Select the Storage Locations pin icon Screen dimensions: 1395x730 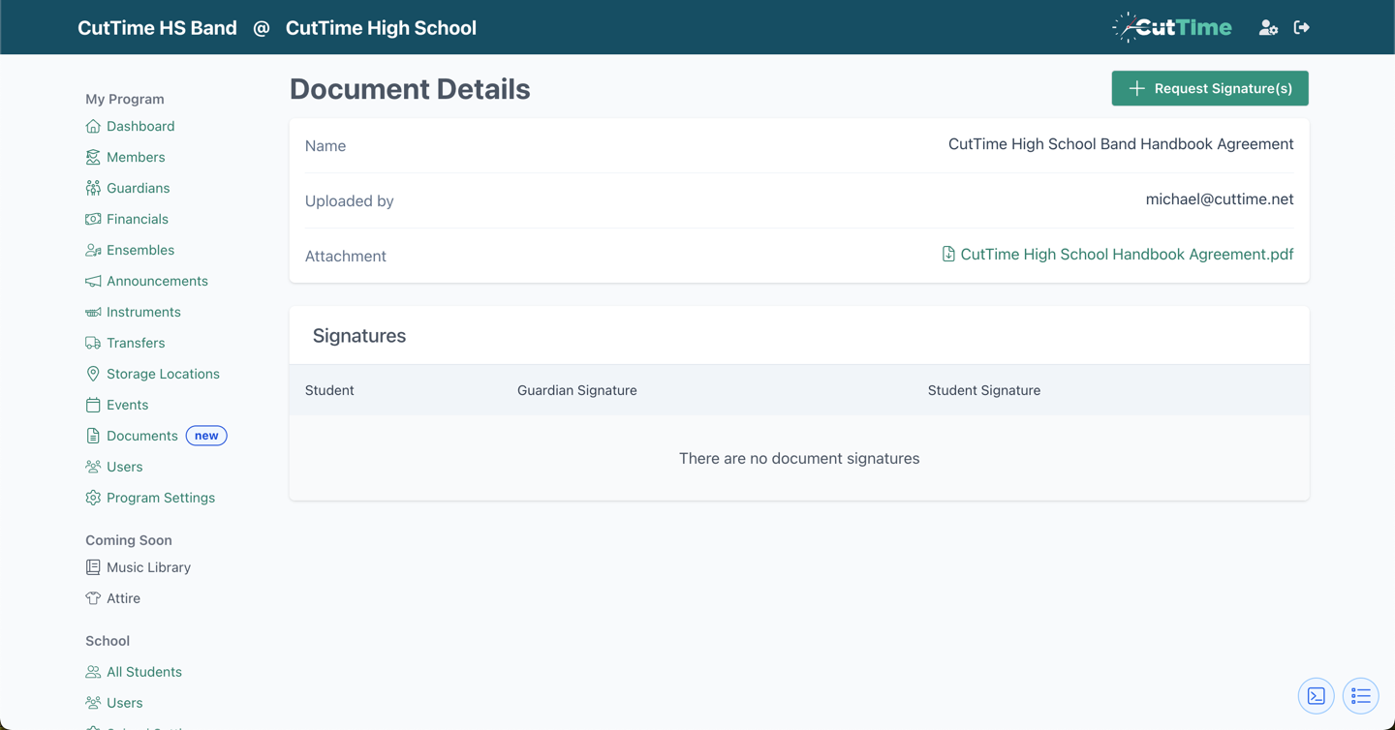93,374
